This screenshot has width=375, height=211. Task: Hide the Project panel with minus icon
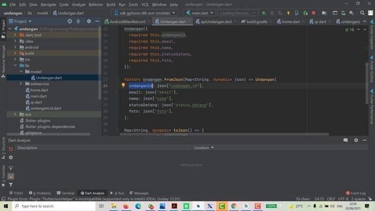click(97, 21)
